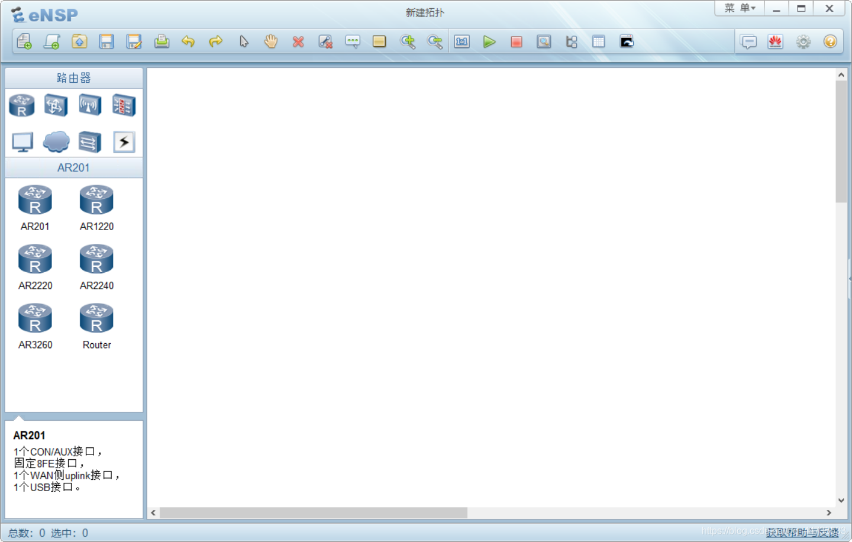Minimize the eNSP window

click(776, 8)
